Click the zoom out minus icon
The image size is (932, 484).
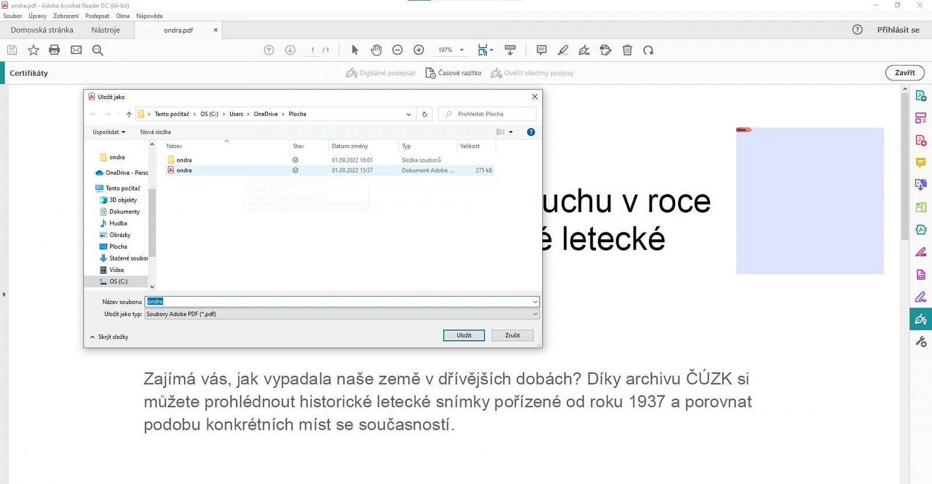pos(397,50)
